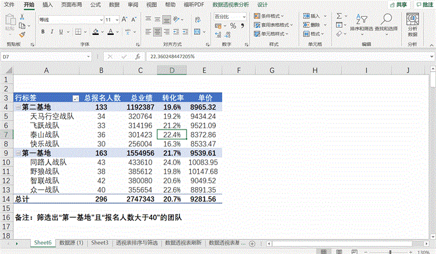Image resolution: width=436 pixels, height=254 pixels.
Task: Open the 插入 ribbon tab
Action: [48, 4]
